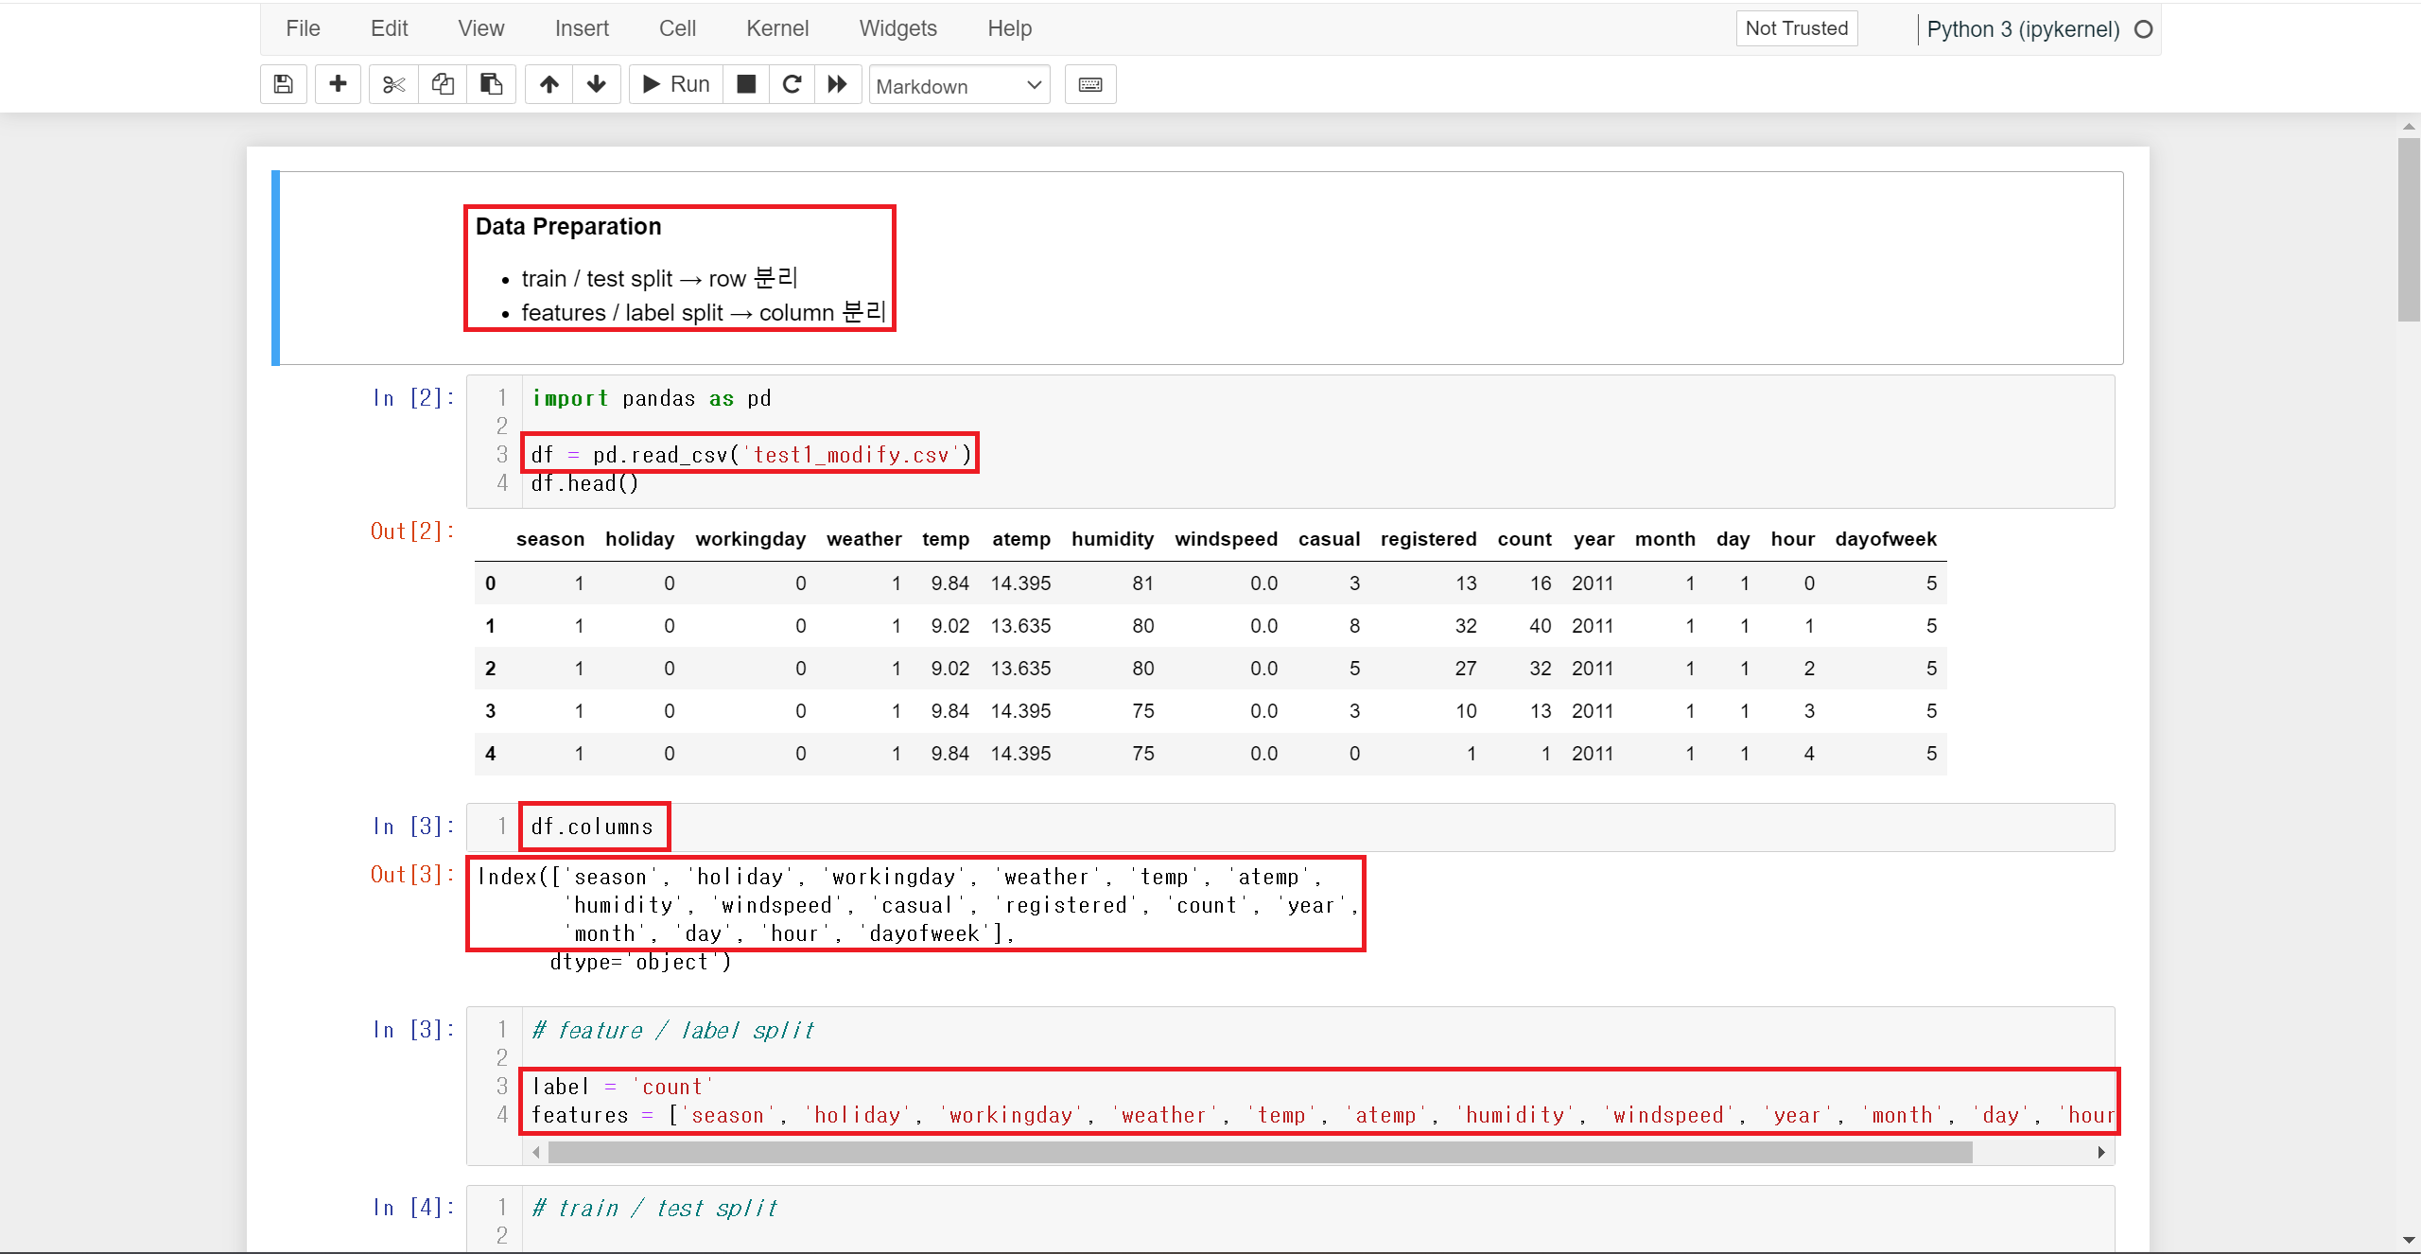Restart the kernel icon
Screen dimensions: 2421x1254
(x=792, y=84)
